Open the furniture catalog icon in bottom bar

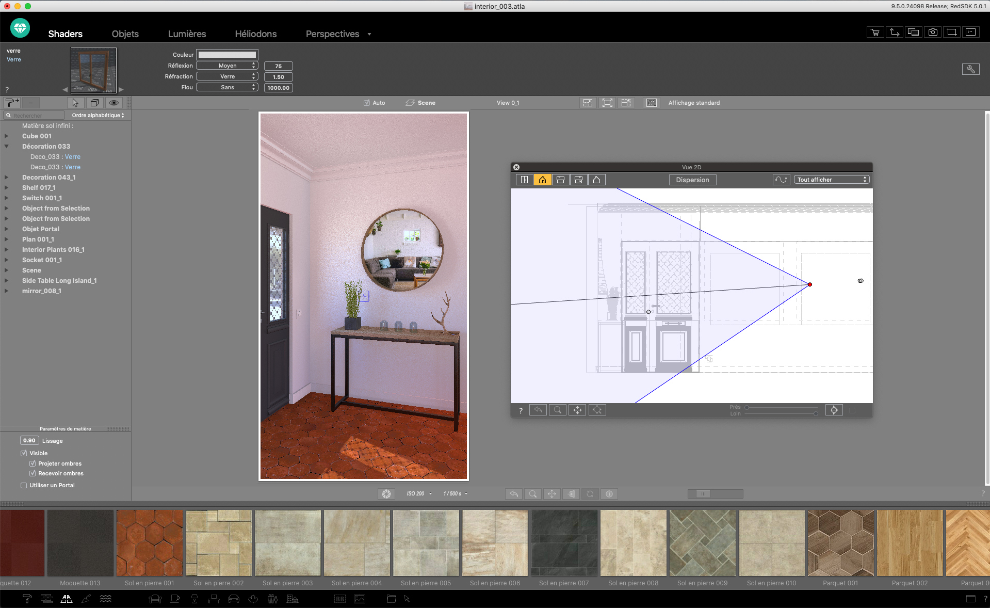point(155,599)
